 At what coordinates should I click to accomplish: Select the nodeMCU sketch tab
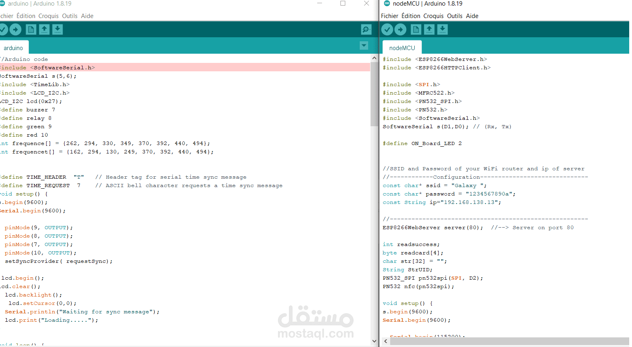coord(402,48)
